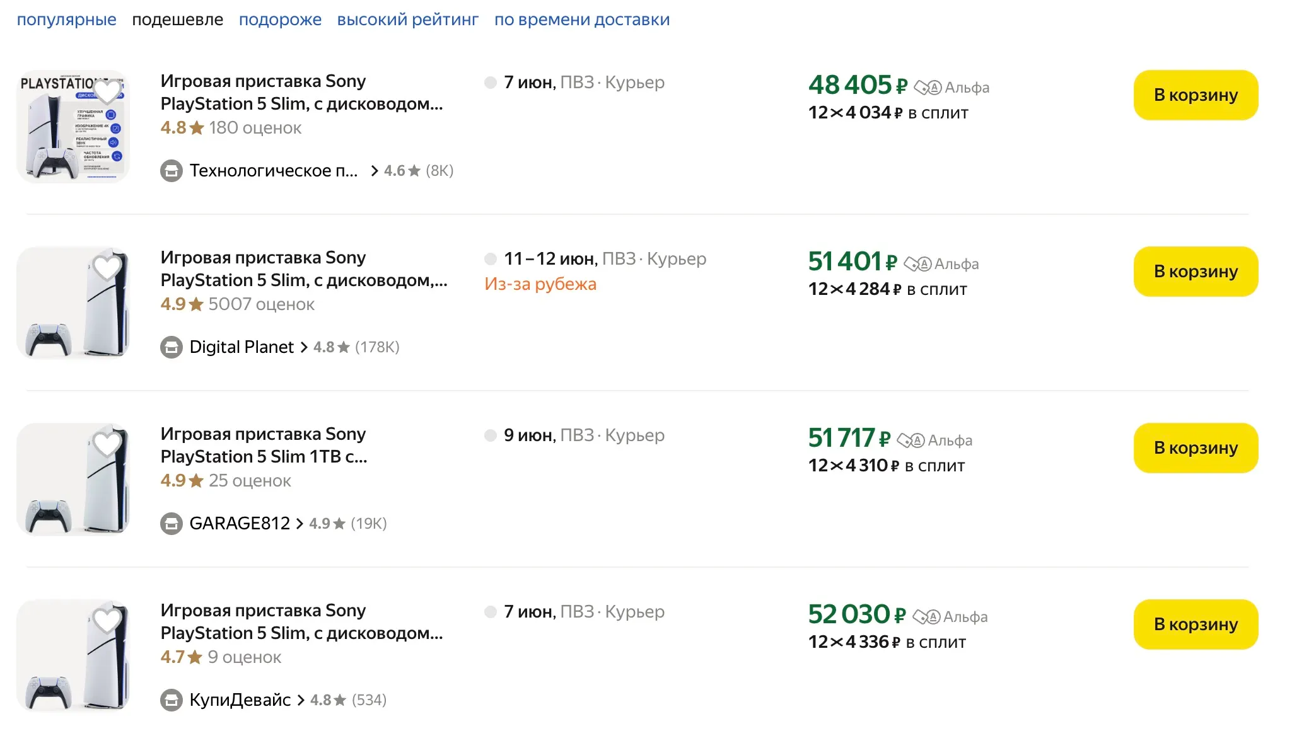Add 48 405 ₽ PlayStation to favorites heart

click(107, 92)
